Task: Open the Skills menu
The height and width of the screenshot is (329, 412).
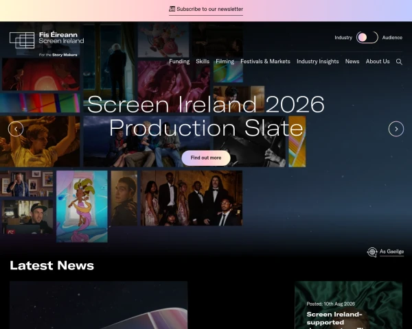Action: [x=203, y=62]
